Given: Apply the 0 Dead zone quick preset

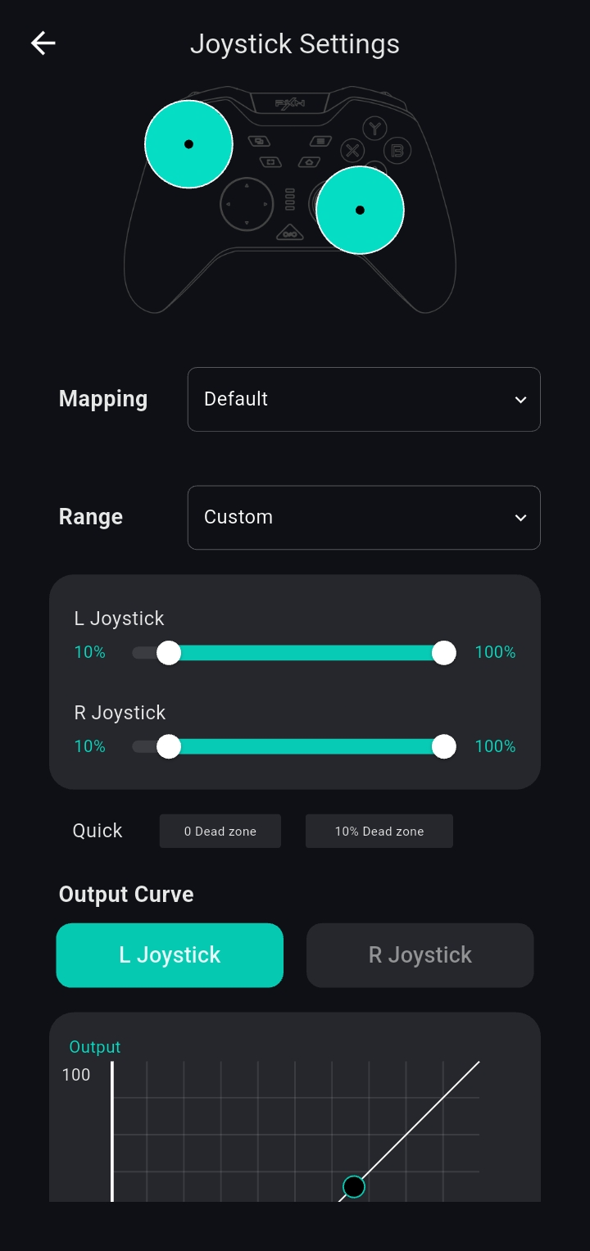Looking at the screenshot, I should (x=220, y=831).
